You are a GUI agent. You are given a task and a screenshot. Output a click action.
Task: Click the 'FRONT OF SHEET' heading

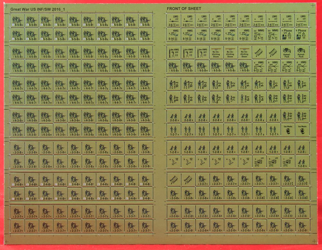[x=184, y=8]
